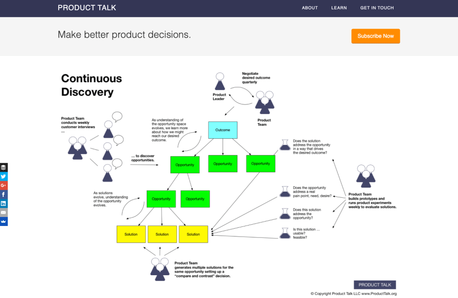Share on Facebook from the sidebar

pos(4,194)
